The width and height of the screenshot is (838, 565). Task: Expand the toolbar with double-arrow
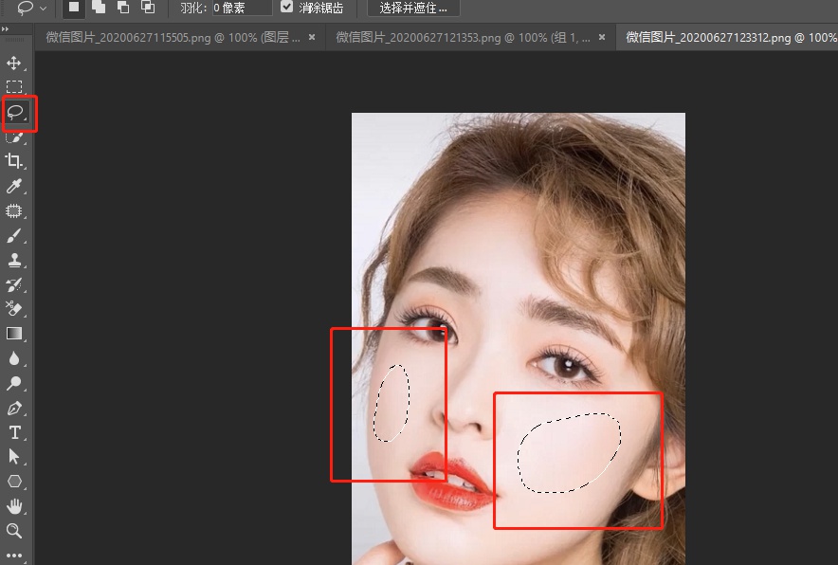coord(6,28)
